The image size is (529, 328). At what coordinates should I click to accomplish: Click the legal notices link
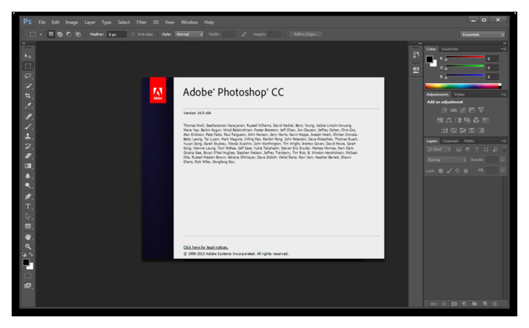[x=206, y=247]
